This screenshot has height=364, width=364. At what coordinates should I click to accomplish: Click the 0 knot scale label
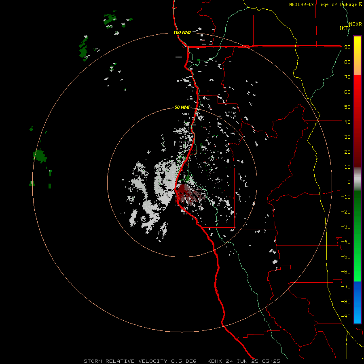pyautogui.click(x=349, y=182)
